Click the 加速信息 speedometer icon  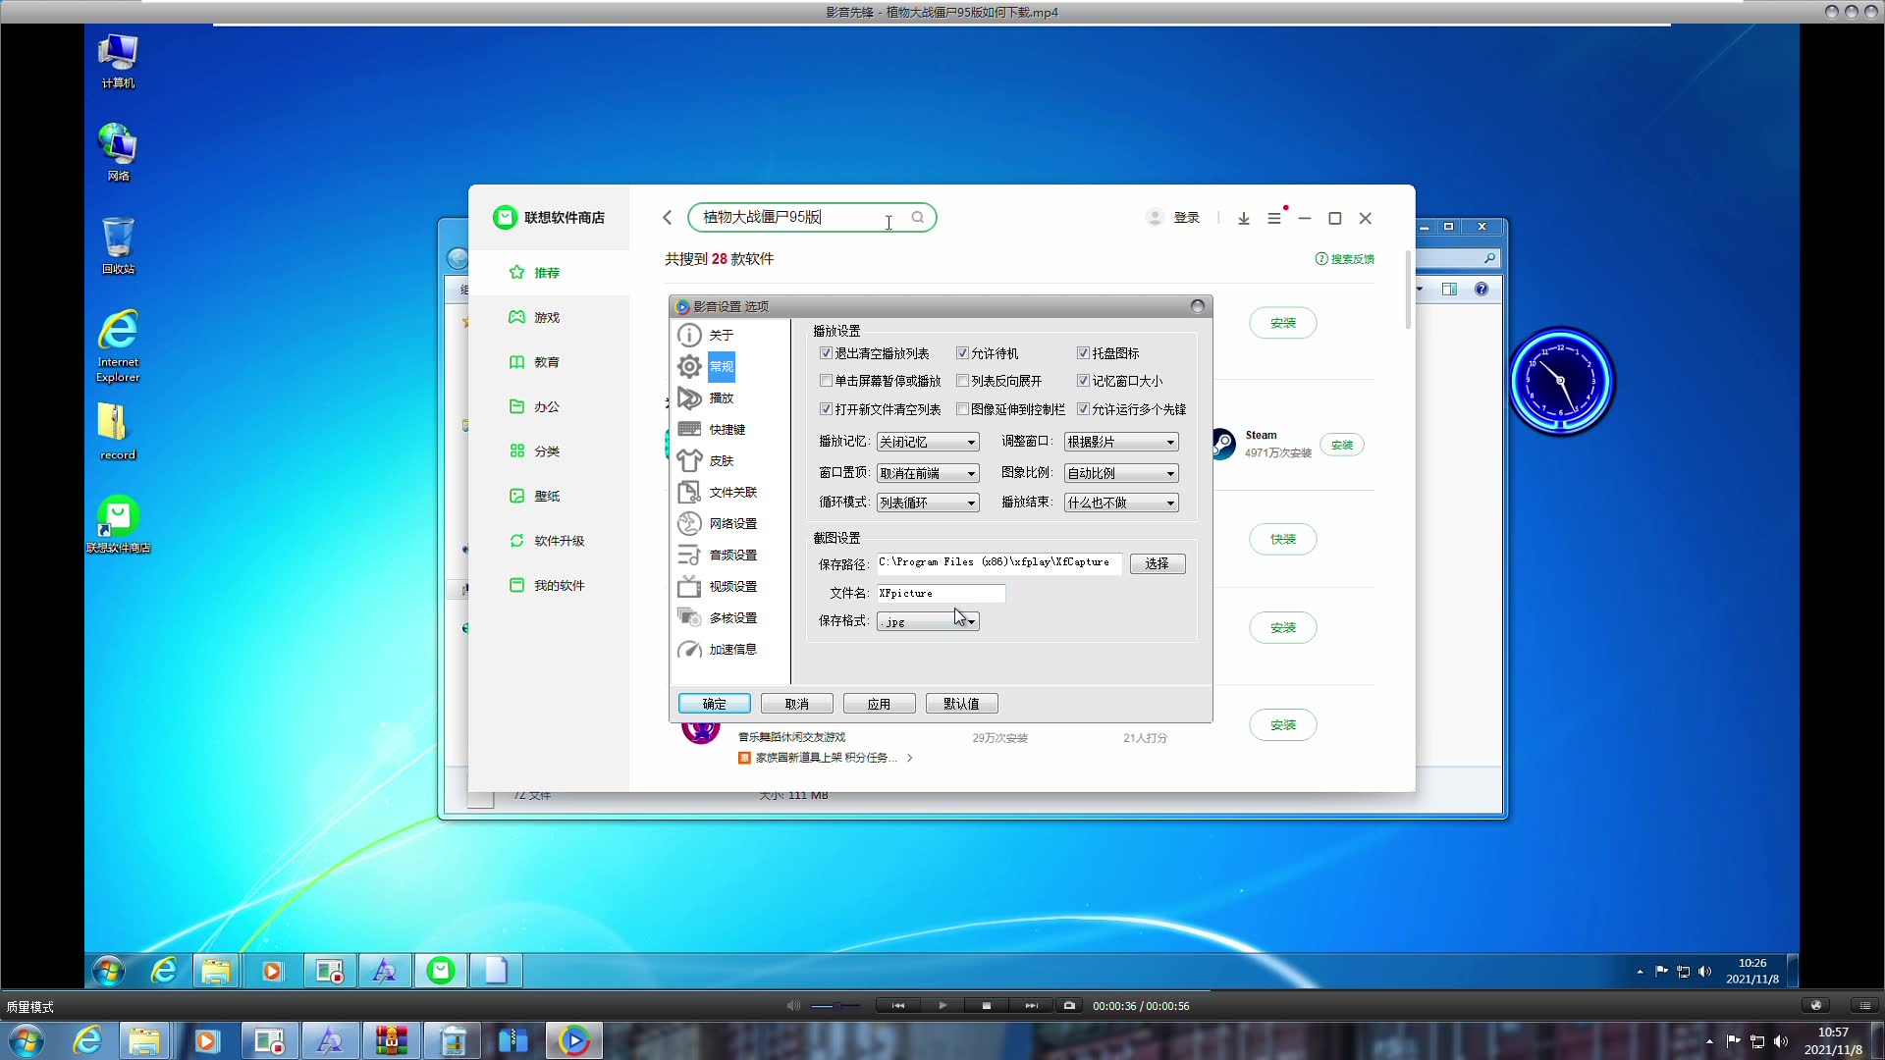click(690, 649)
